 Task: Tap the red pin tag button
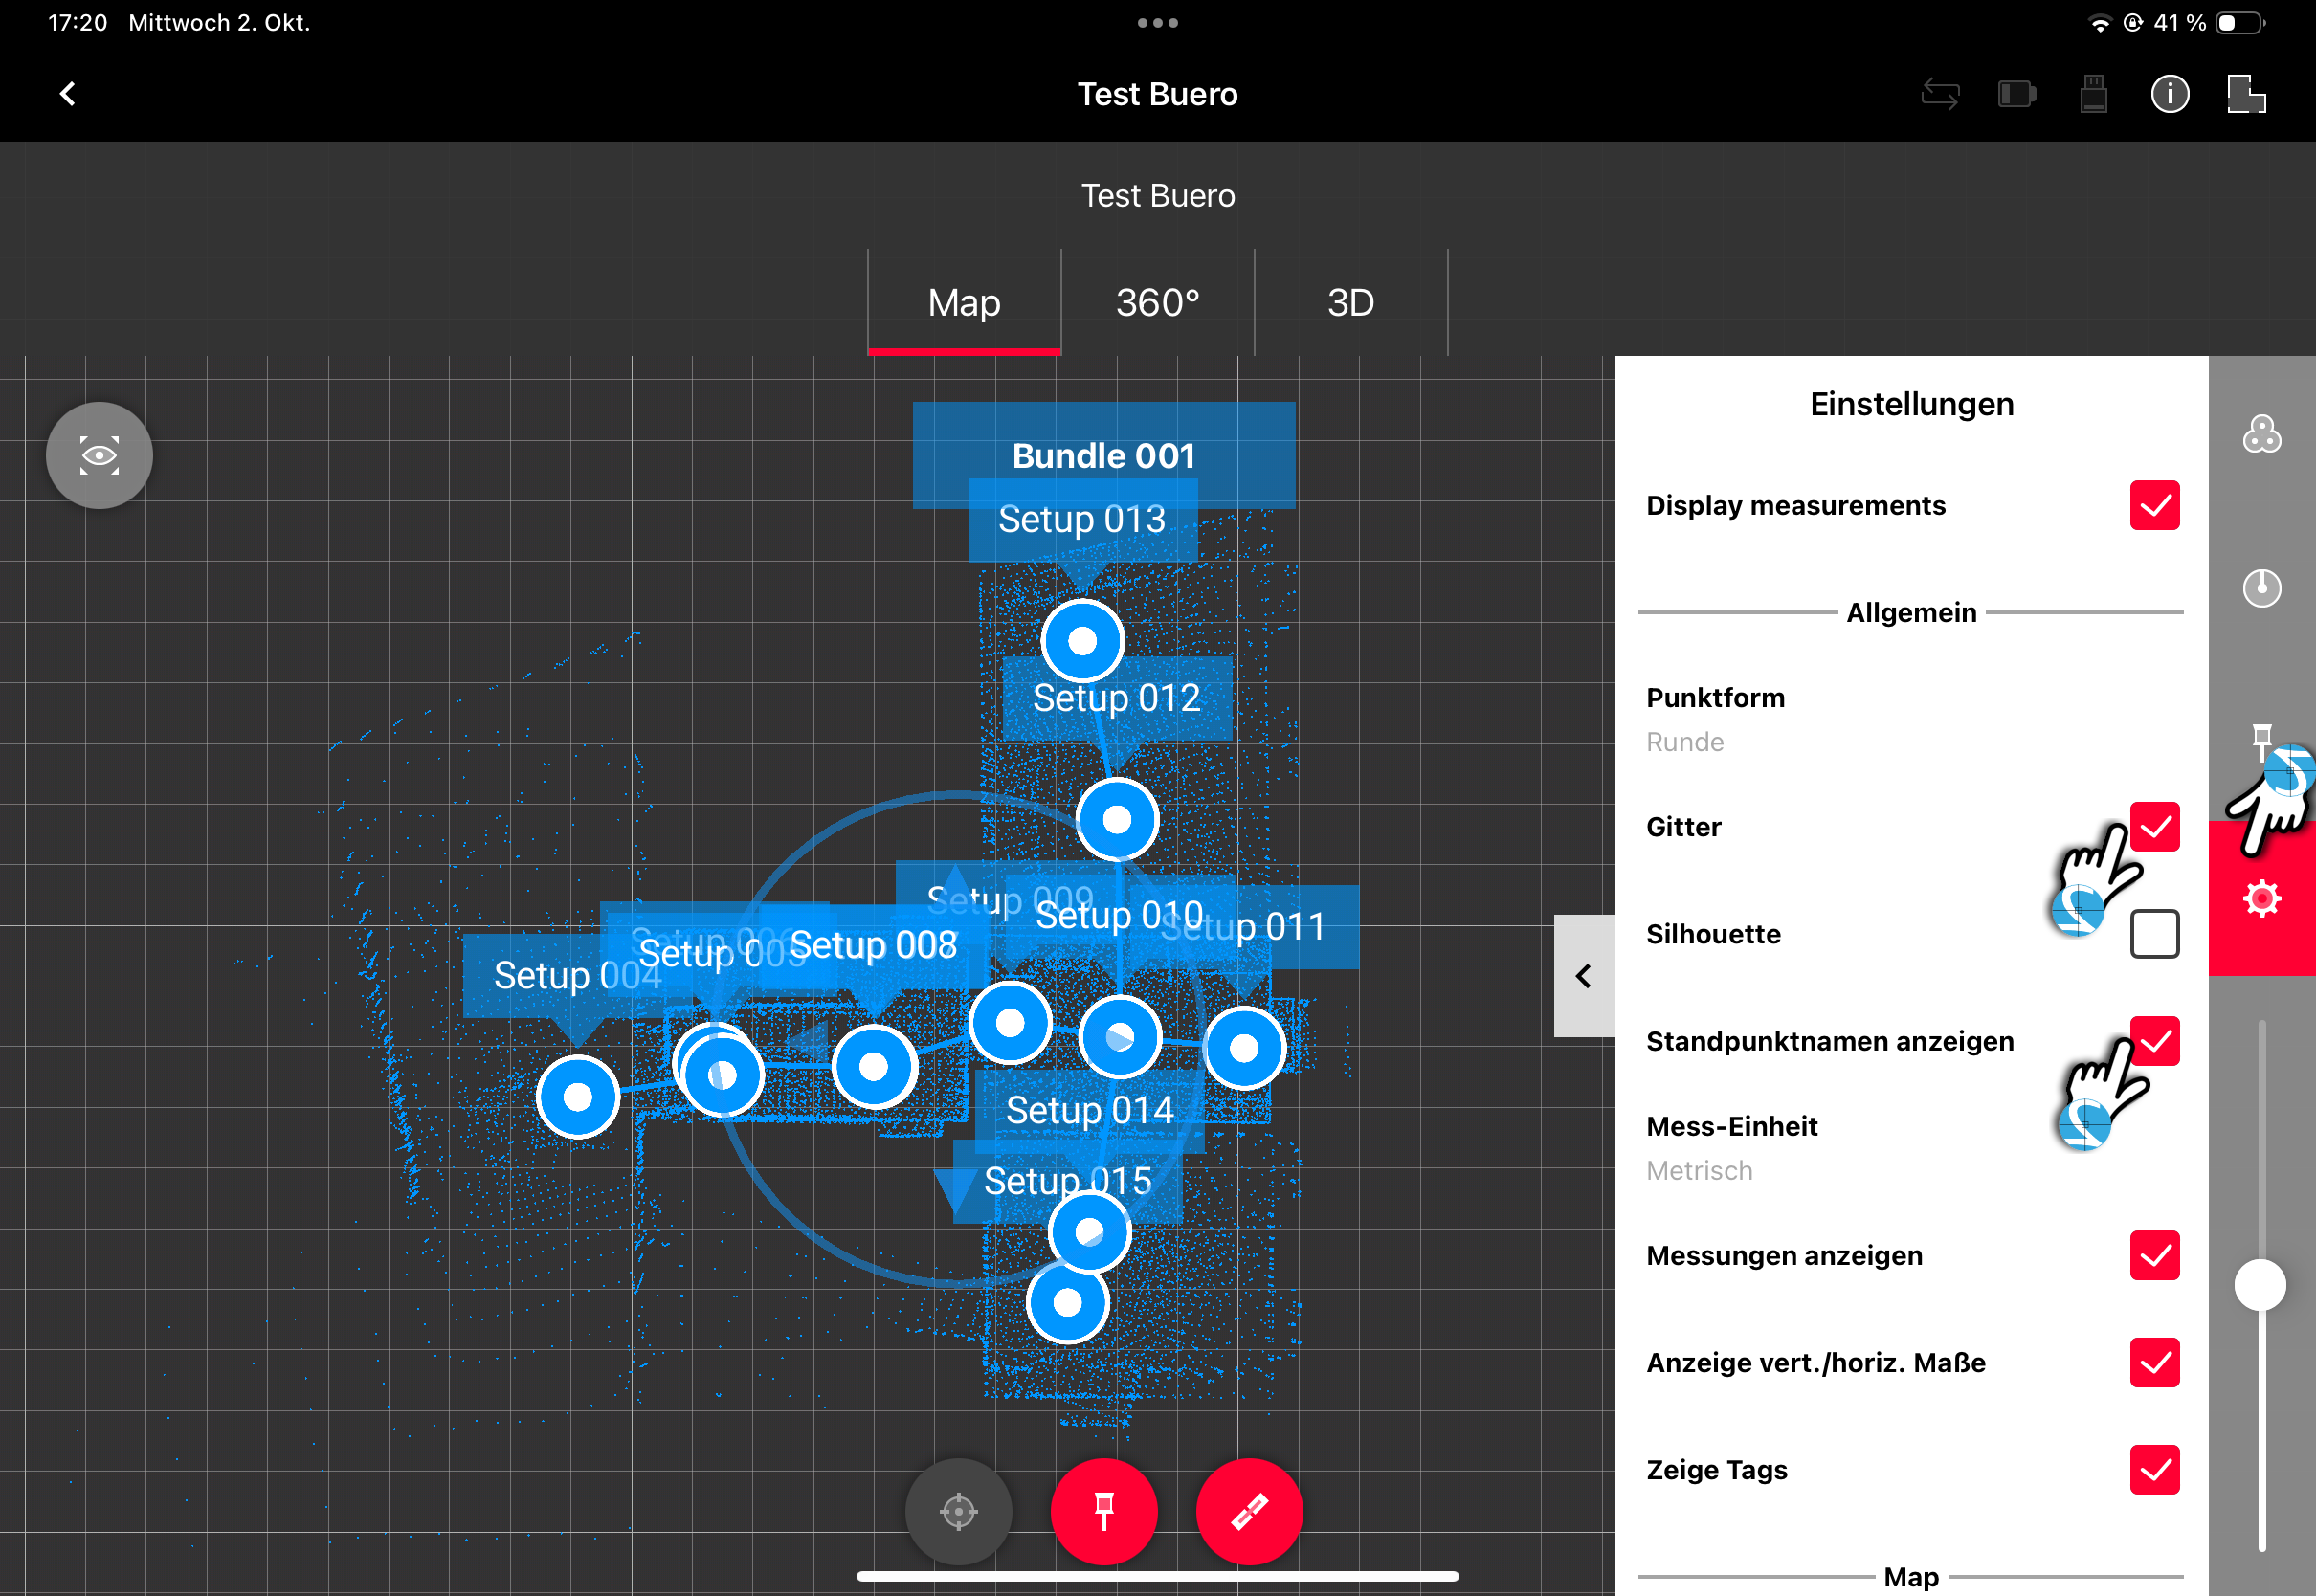click(1104, 1511)
